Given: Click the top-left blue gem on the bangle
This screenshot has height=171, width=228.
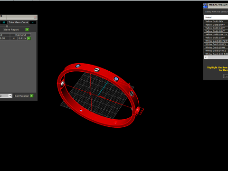Looking at the screenshot, I should (x=78, y=66).
